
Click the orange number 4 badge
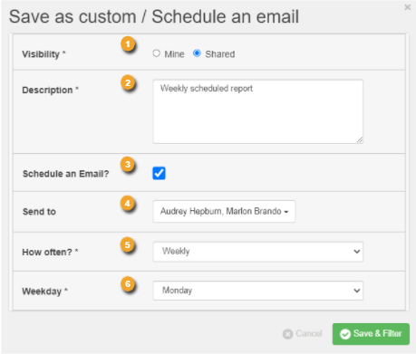(x=128, y=203)
